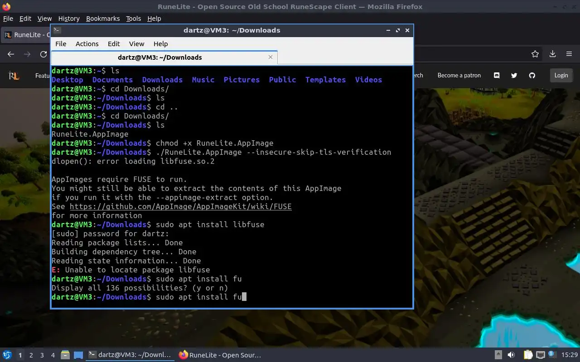The width and height of the screenshot is (580, 362).
Task: Open the removable media eject tray icon
Action: (498, 355)
